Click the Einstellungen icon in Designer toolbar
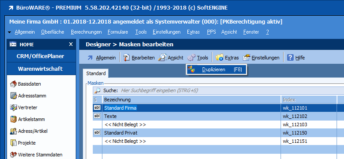344x159 pixels. pyautogui.click(x=246, y=58)
